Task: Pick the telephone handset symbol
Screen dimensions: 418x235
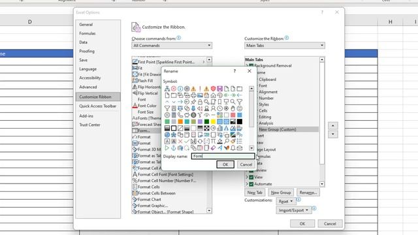Action: point(180,115)
